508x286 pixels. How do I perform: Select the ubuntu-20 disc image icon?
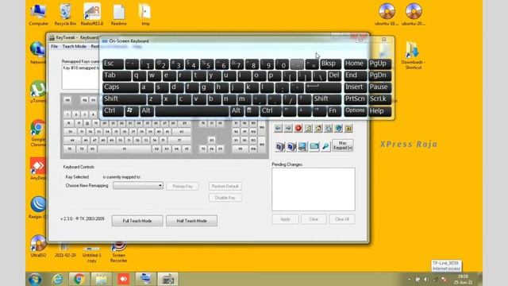(414, 14)
